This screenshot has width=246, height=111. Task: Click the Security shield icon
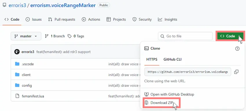pyautogui.click(x=135, y=19)
